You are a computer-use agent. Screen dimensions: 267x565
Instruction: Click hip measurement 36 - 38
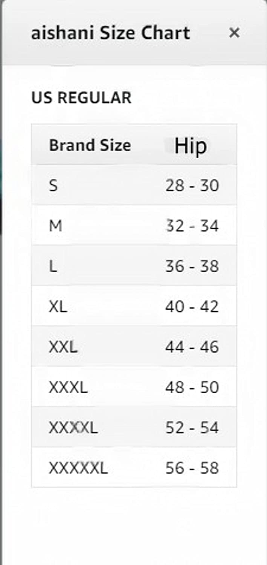click(192, 267)
